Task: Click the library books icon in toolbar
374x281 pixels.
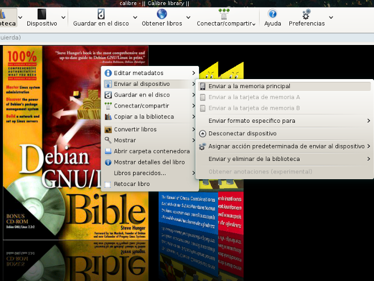Action: [2, 14]
